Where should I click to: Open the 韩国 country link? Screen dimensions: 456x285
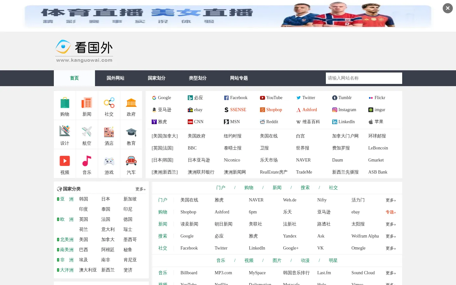84,199
